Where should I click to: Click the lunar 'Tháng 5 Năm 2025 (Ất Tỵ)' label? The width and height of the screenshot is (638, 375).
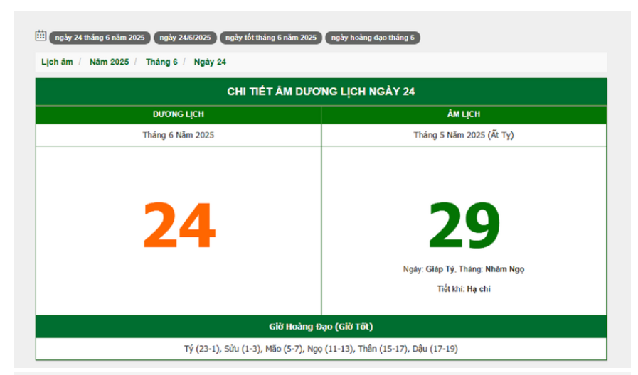point(464,135)
